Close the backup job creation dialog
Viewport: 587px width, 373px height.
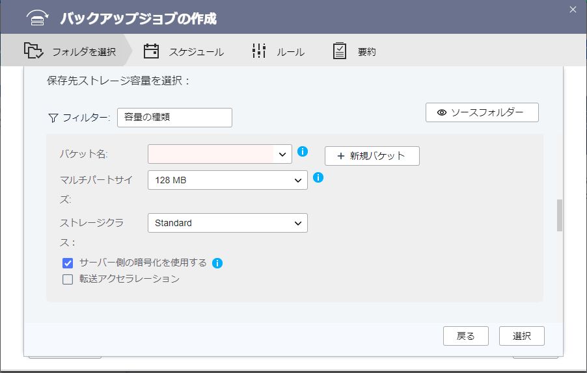point(573,9)
